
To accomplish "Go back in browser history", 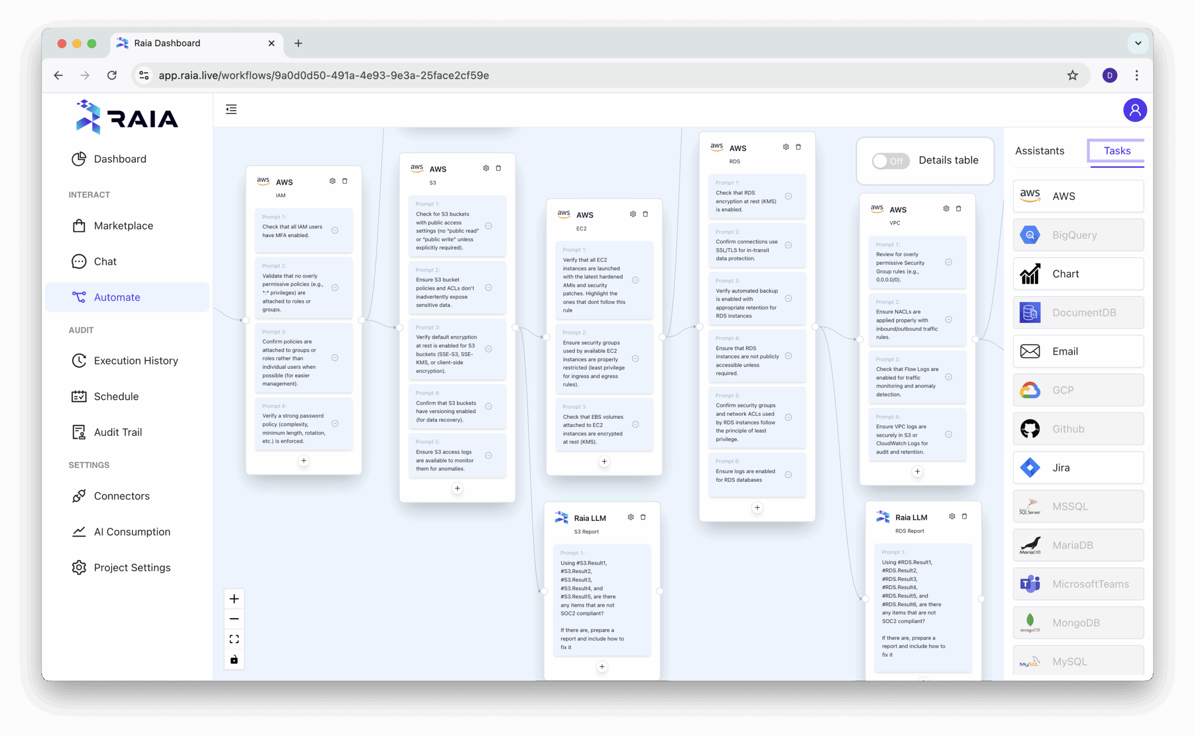I will [58, 76].
